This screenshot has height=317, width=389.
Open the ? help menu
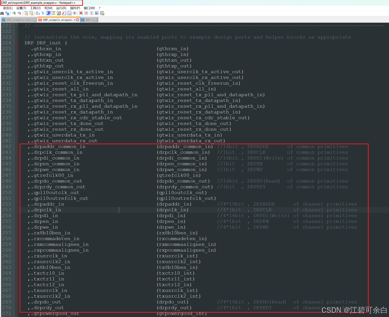99,8
